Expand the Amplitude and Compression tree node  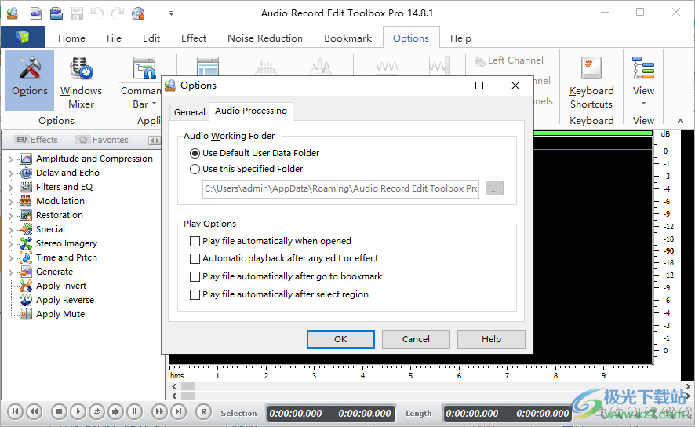pos(11,159)
